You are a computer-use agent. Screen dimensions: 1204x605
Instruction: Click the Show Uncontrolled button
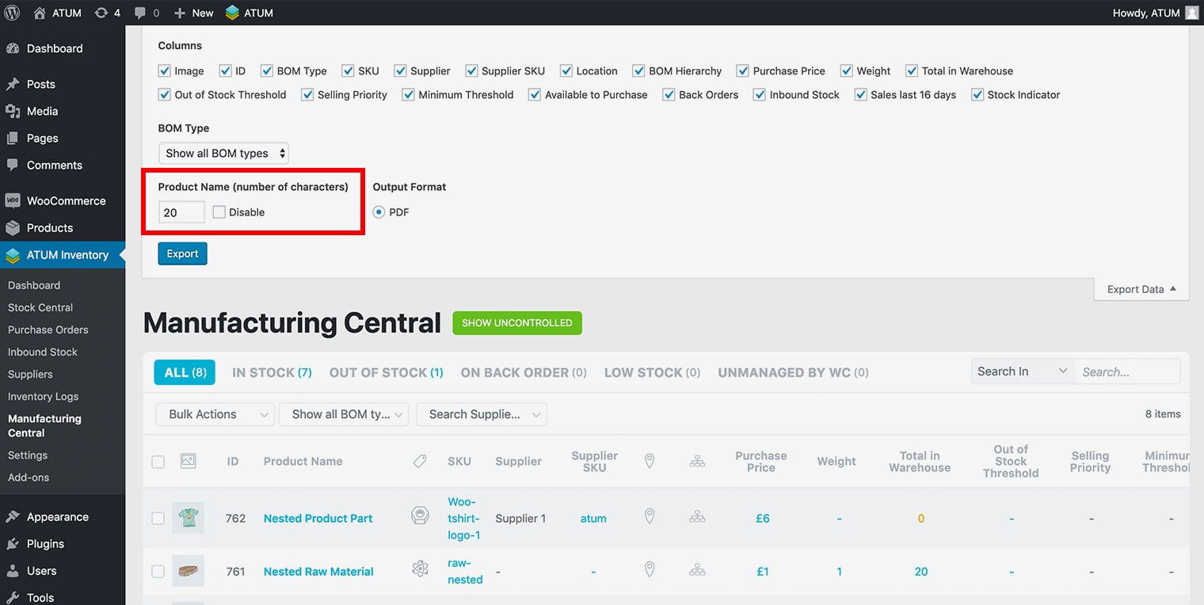517,323
